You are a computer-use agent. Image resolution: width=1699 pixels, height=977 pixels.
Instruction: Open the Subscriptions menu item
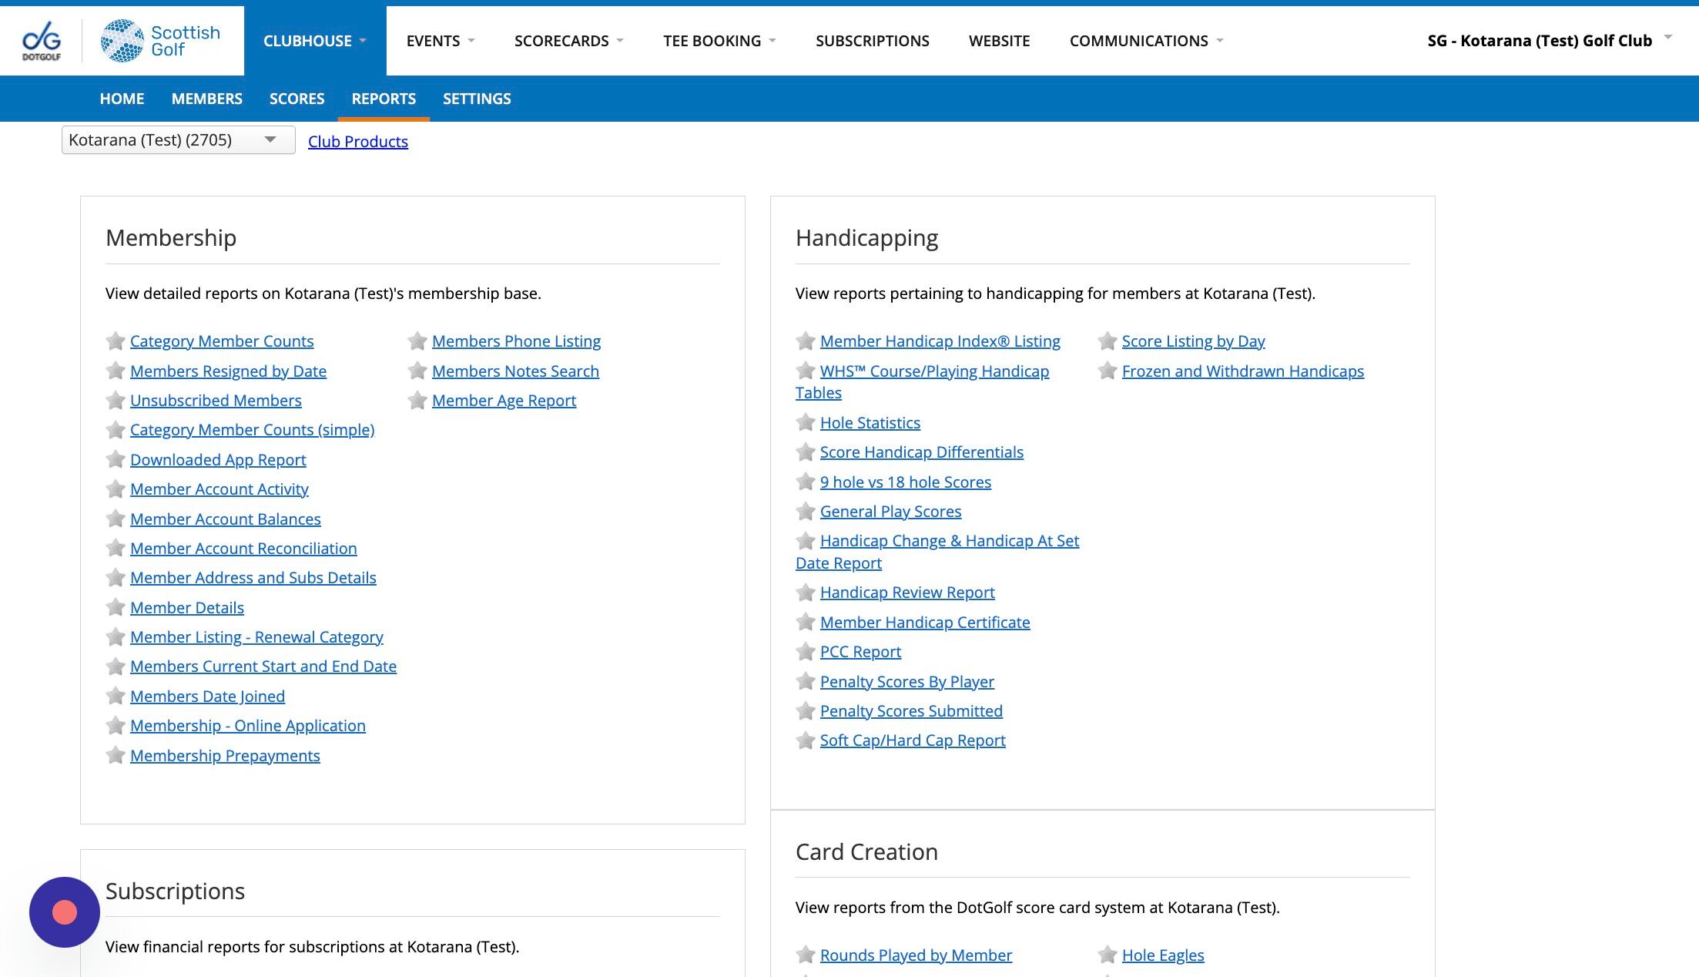872,41
